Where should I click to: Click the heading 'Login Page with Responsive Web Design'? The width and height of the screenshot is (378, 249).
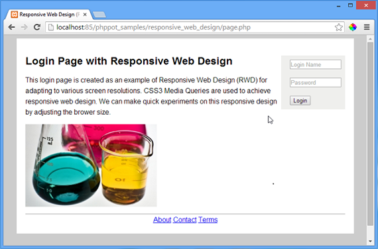click(x=129, y=61)
